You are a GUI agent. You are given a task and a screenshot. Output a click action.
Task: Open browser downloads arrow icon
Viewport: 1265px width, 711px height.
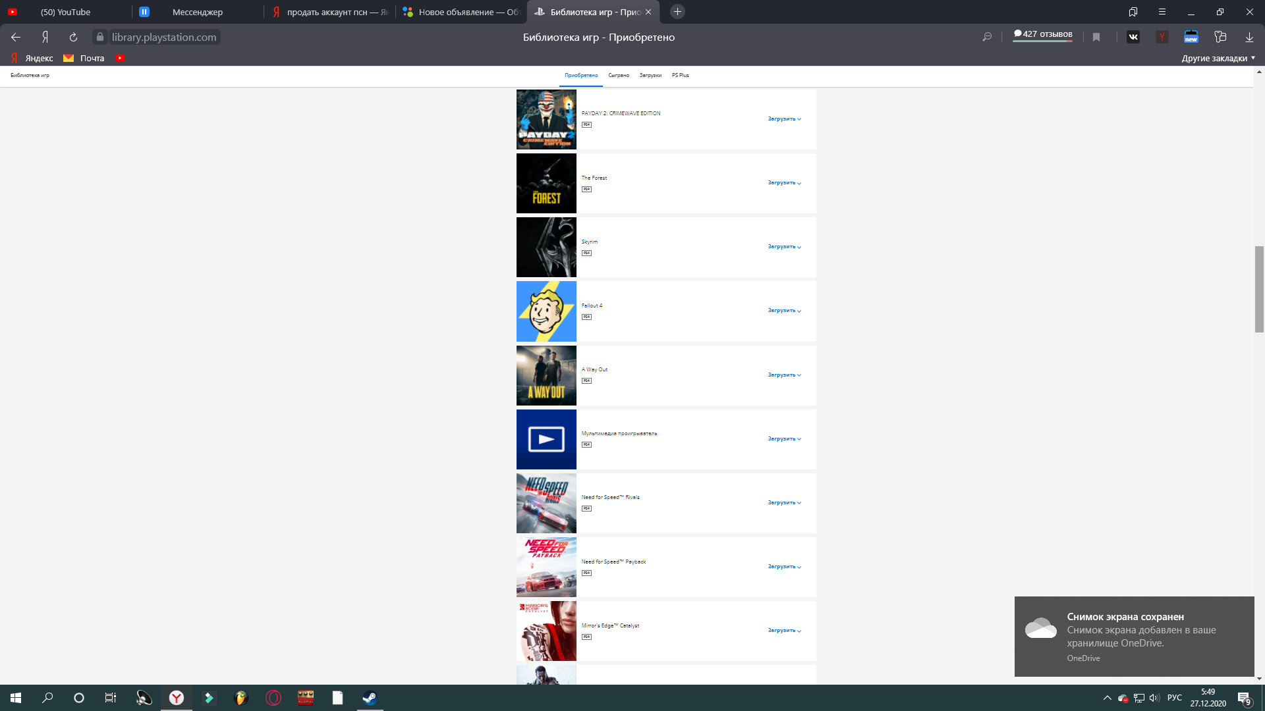coord(1249,38)
